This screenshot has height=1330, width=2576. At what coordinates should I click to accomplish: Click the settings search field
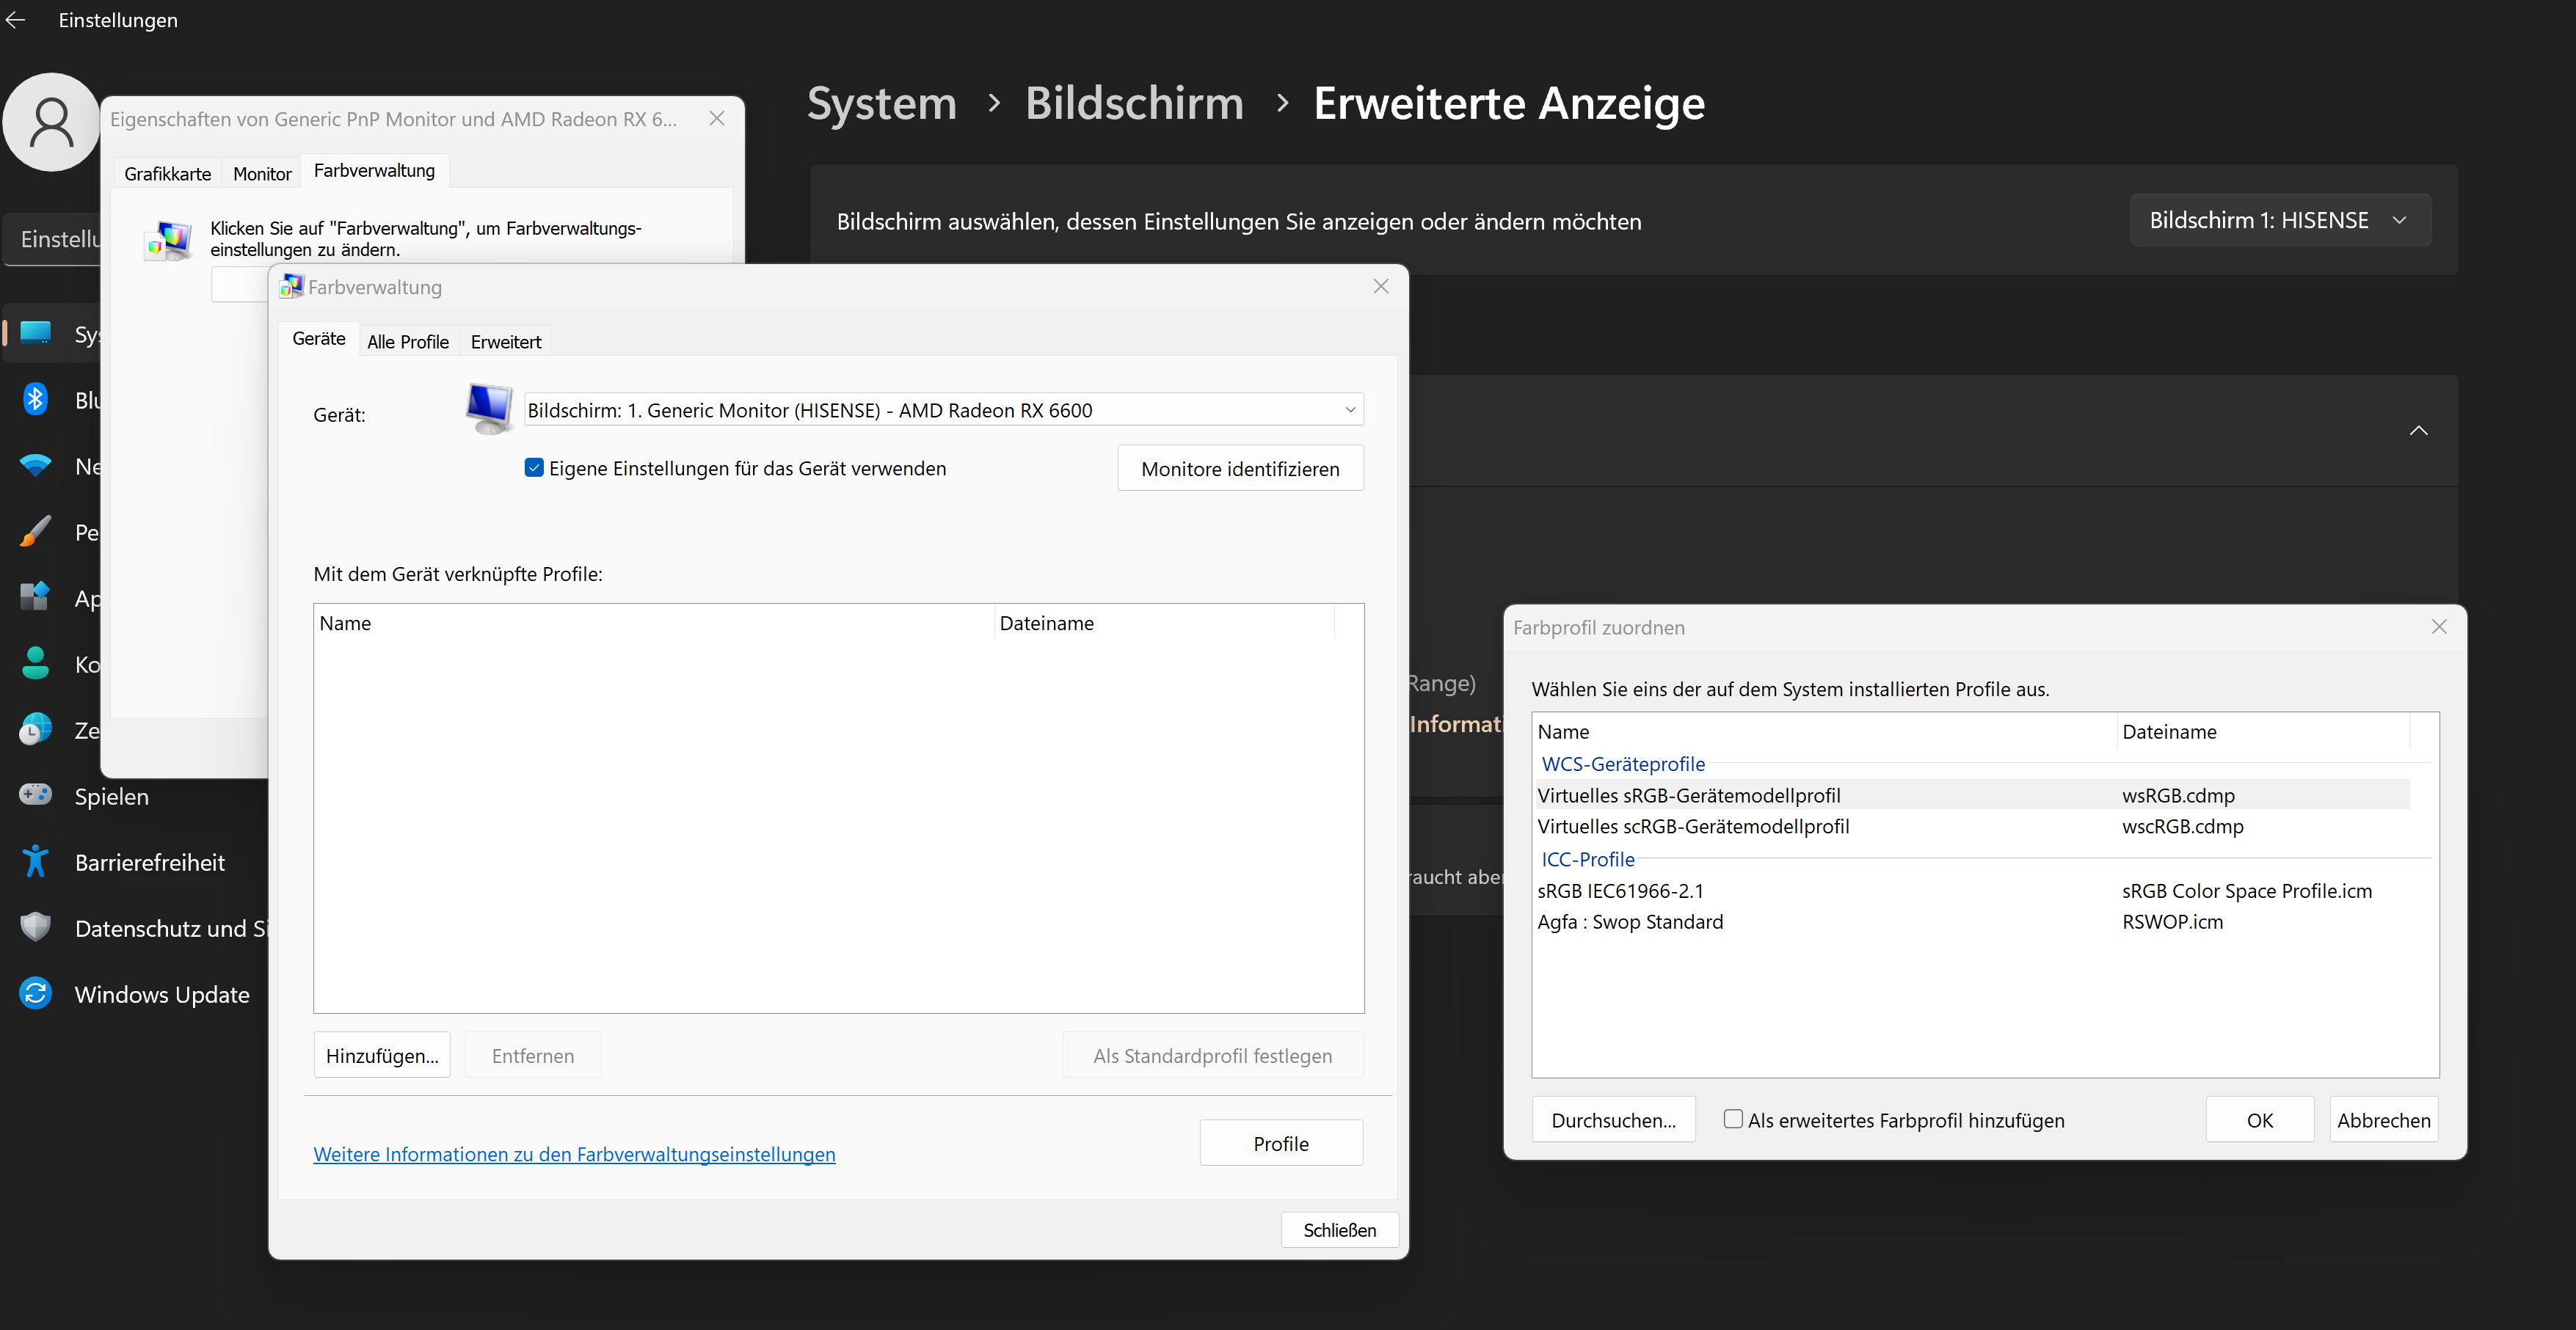pos(52,239)
